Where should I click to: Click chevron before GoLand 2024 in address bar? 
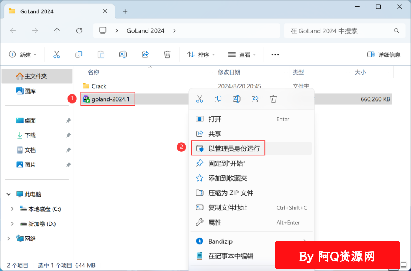117,31
